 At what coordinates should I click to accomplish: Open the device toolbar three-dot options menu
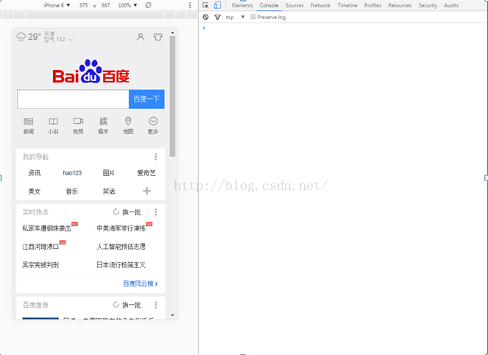190,5
